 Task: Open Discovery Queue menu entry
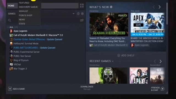28,7
